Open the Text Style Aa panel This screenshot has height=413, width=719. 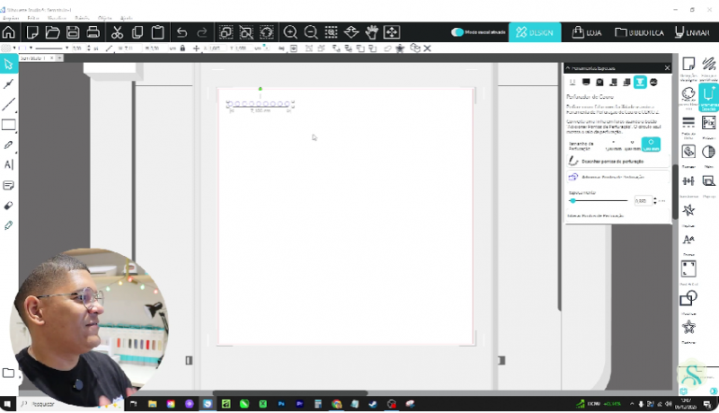tap(688, 240)
